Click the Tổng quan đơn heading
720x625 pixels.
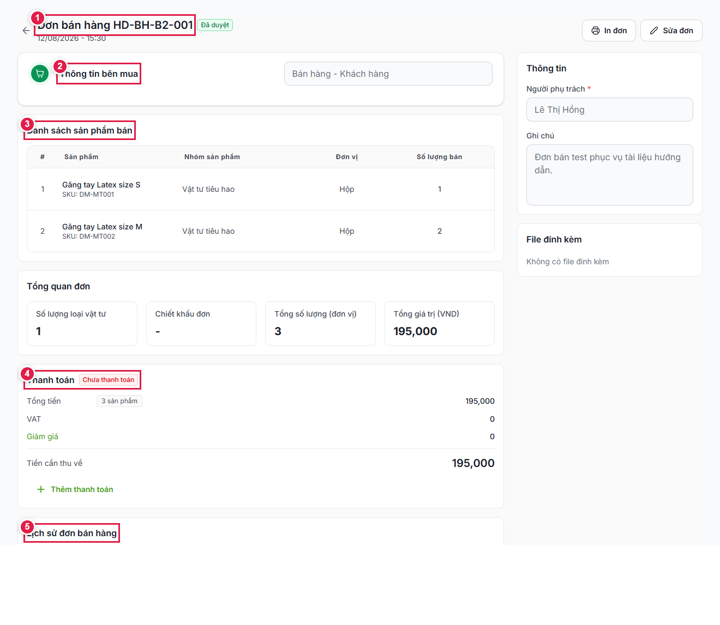(58, 286)
